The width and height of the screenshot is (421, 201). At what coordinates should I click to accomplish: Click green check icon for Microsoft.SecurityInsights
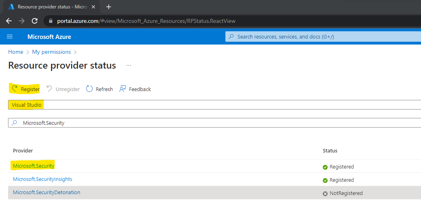(x=325, y=180)
